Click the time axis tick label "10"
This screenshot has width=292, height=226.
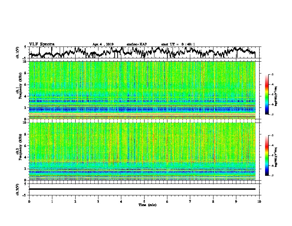tap(259, 202)
